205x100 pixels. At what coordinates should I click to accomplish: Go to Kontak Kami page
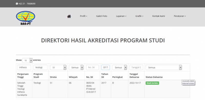click(x=159, y=16)
